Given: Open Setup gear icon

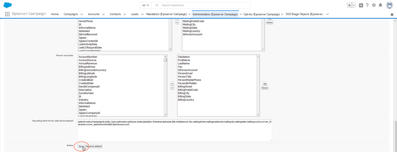Looking at the screenshot, I should pos(374,5).
